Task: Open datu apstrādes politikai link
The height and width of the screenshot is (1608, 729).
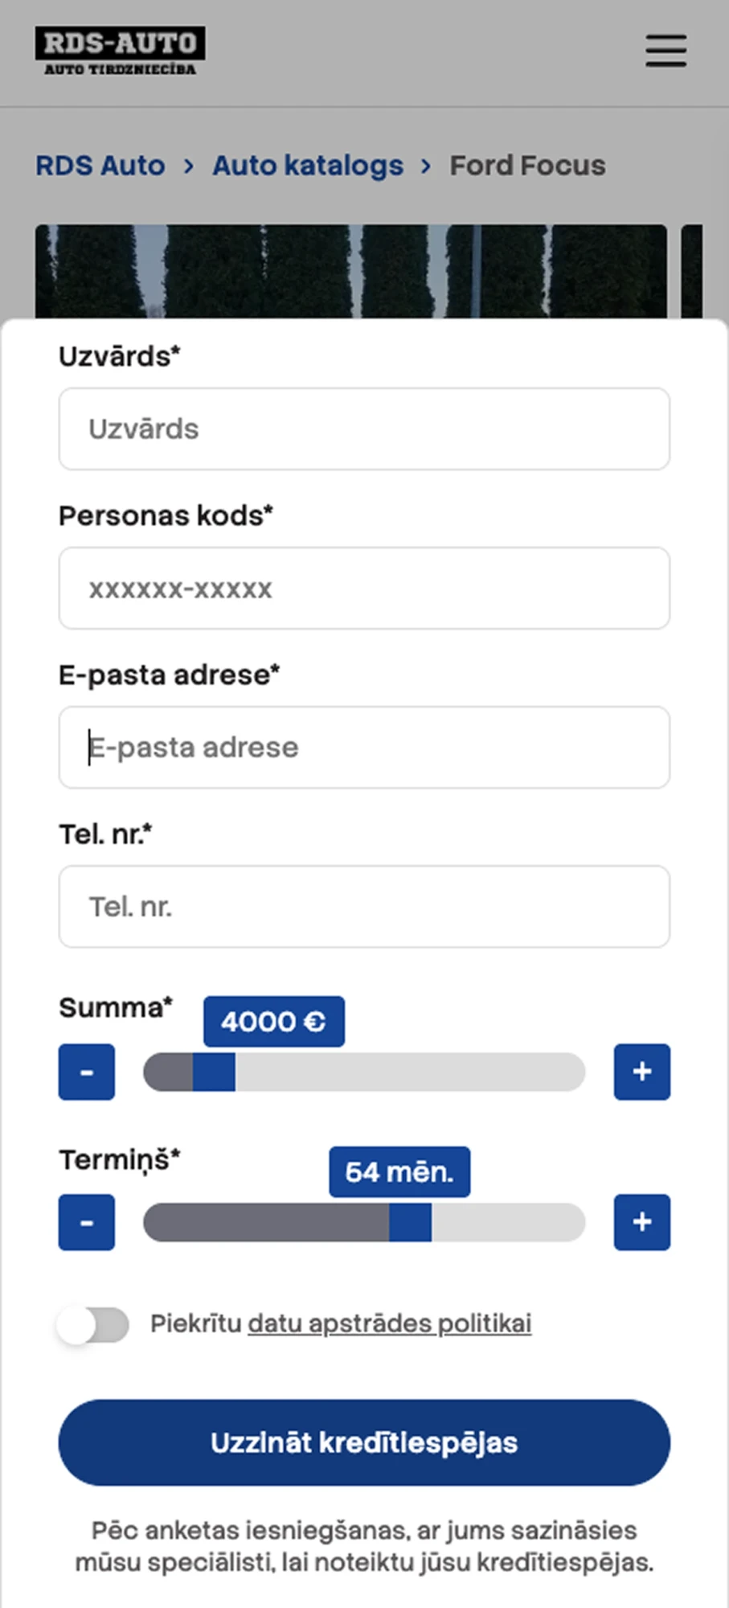Action: point(390,1323)
